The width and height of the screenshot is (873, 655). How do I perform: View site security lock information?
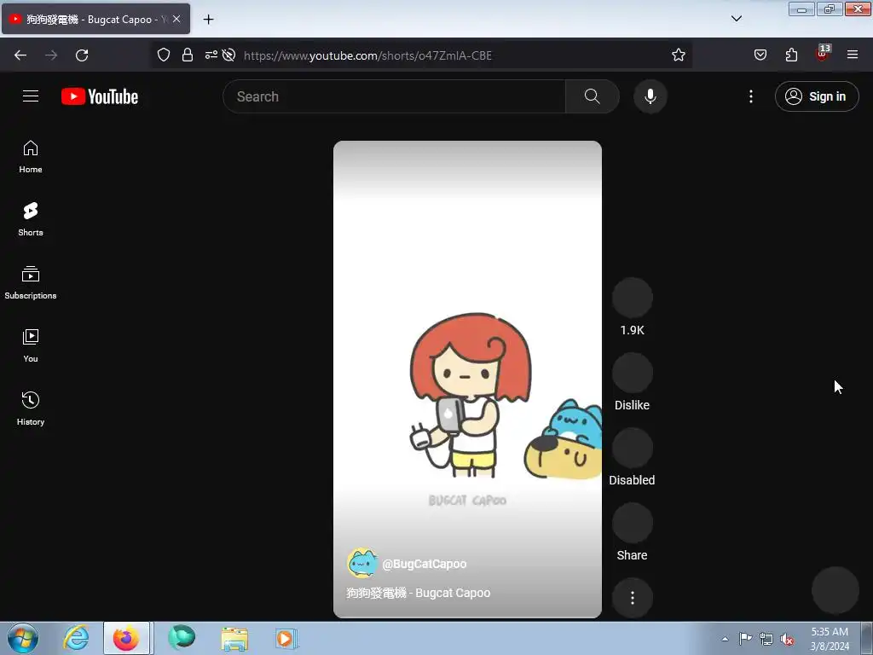[x=187, y=55]
